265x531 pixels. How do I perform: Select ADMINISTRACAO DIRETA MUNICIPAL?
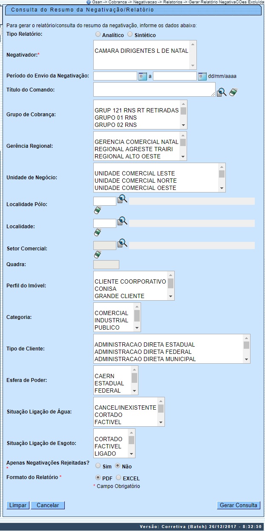coord(145,359)
